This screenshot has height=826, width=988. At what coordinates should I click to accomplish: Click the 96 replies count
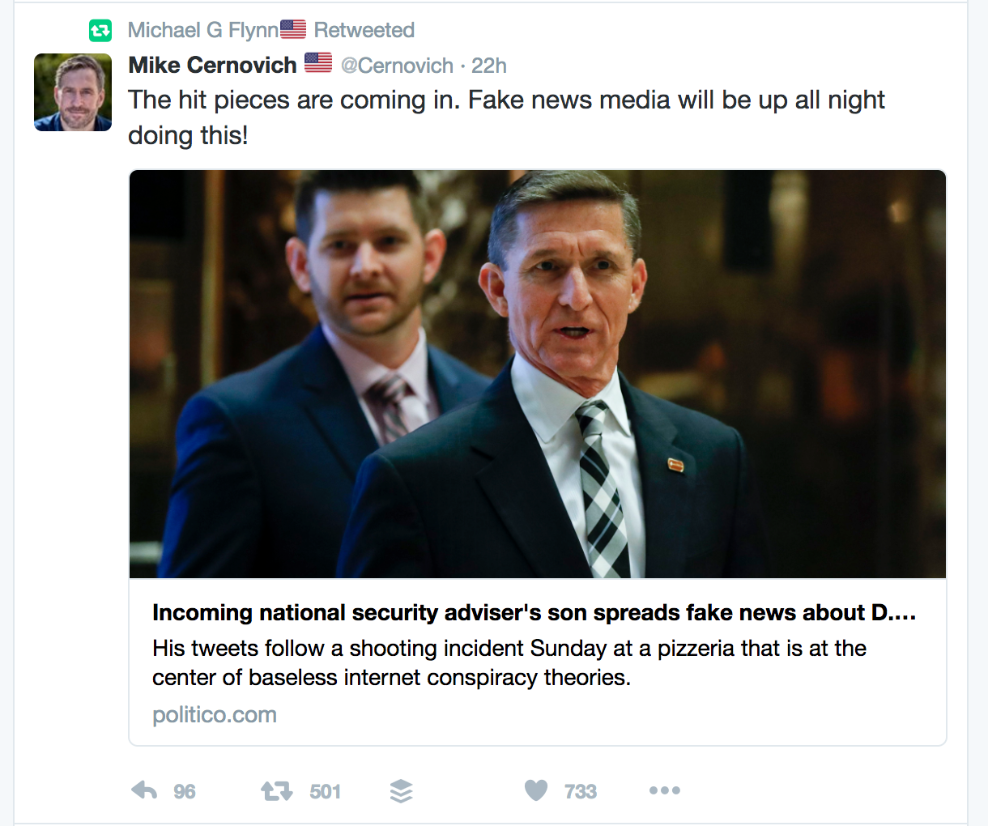185,792
